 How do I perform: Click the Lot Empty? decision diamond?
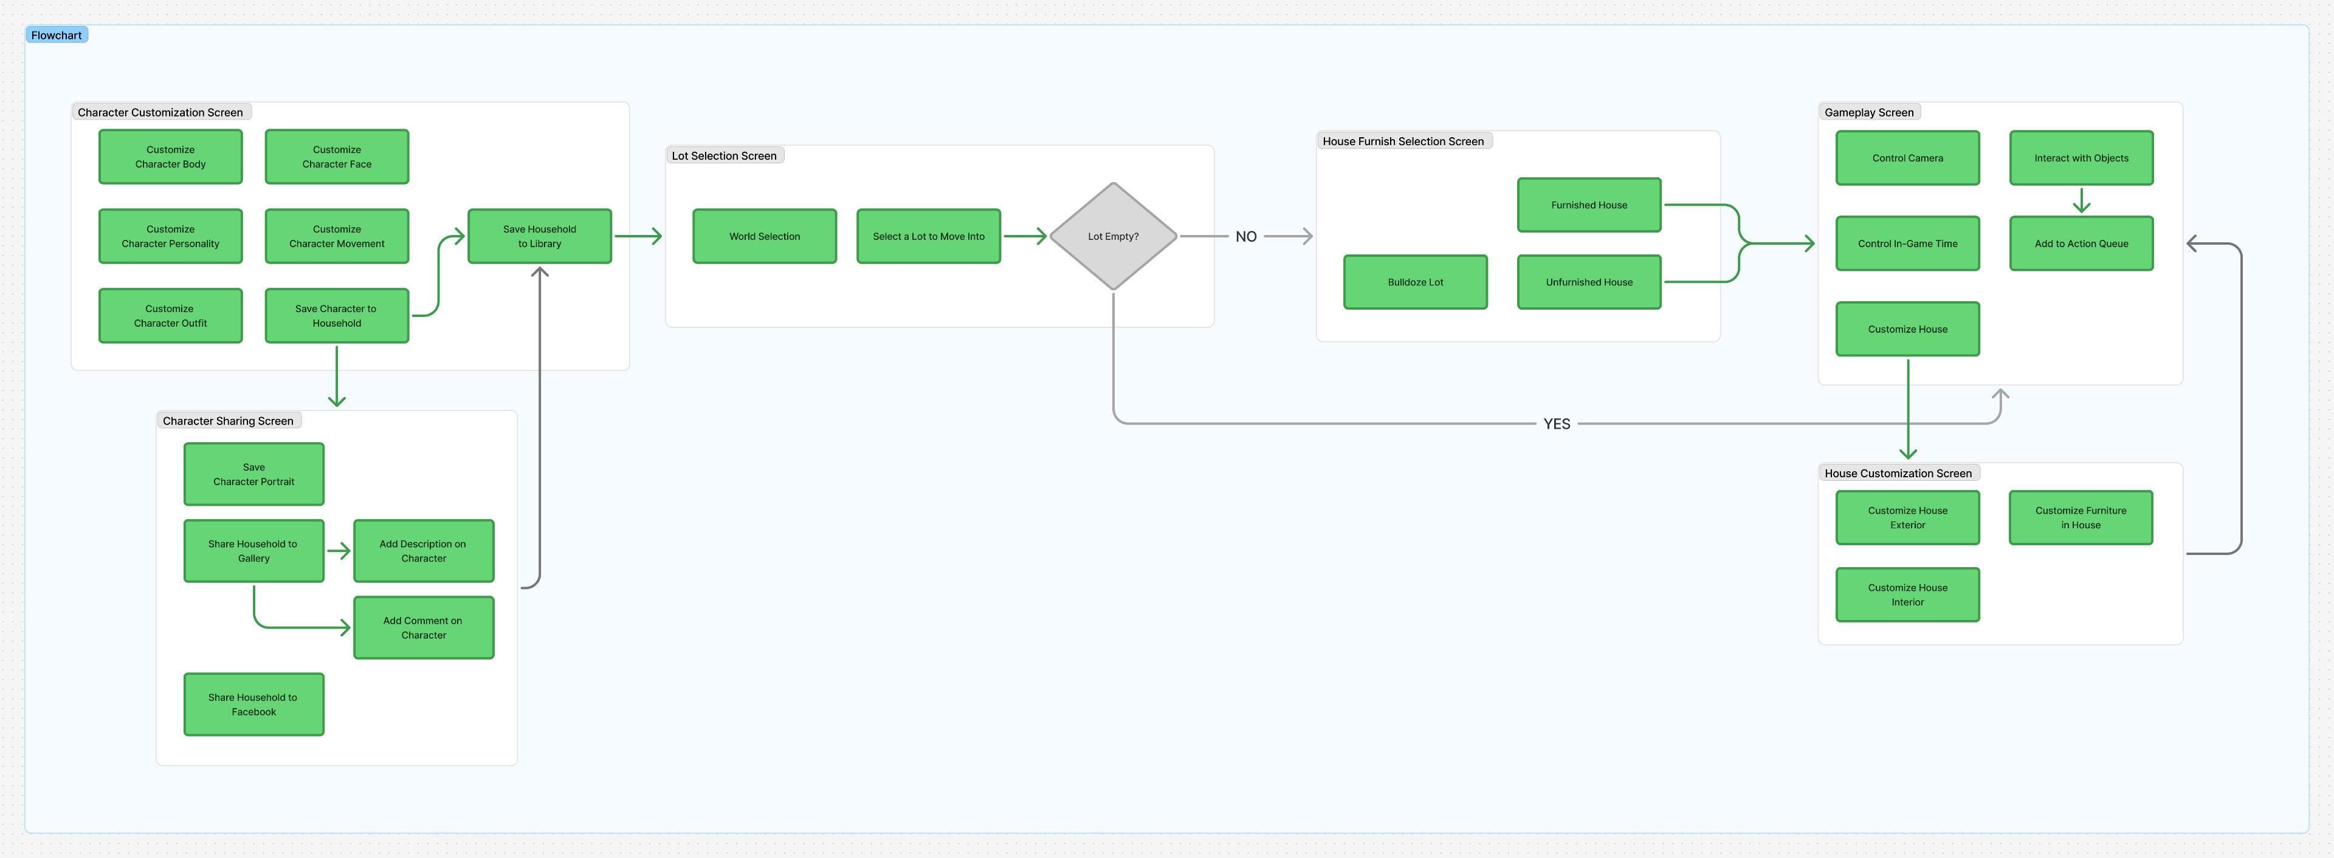(1113, 236)
